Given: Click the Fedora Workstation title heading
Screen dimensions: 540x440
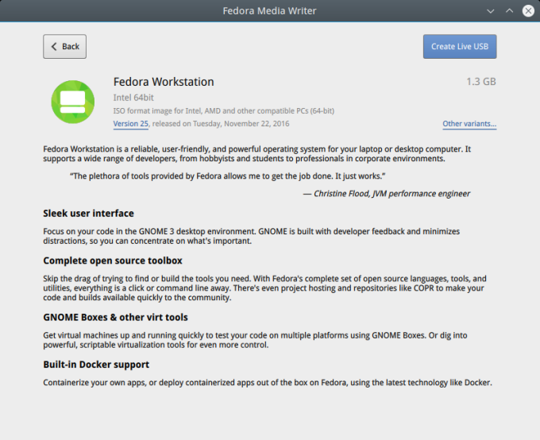Looking at the screenshot, I should click(164, 82).
